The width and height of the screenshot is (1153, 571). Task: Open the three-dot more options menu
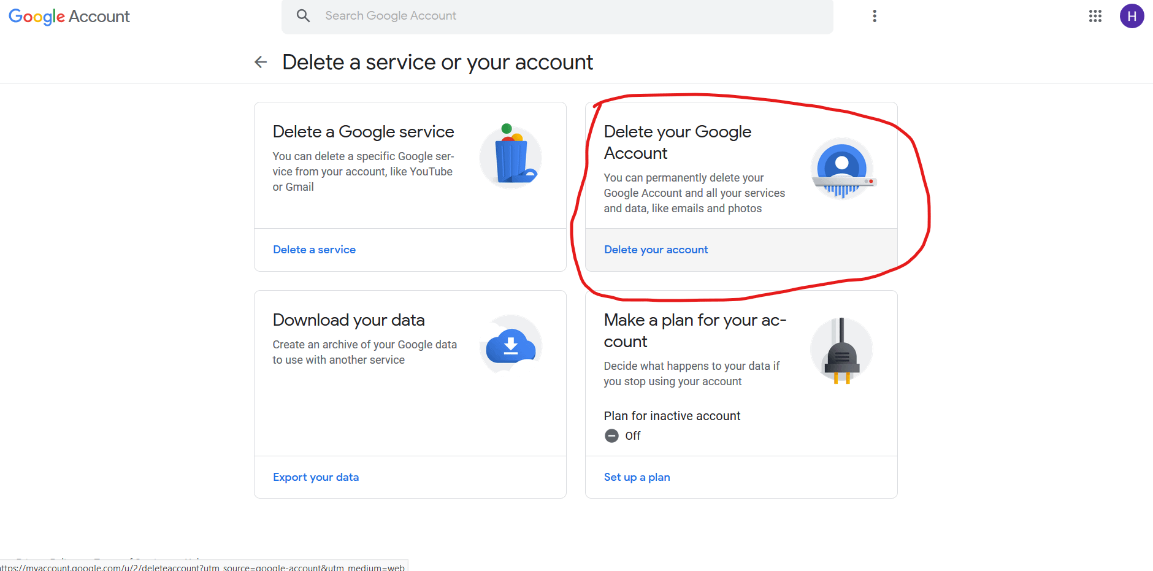coord(875,16)
